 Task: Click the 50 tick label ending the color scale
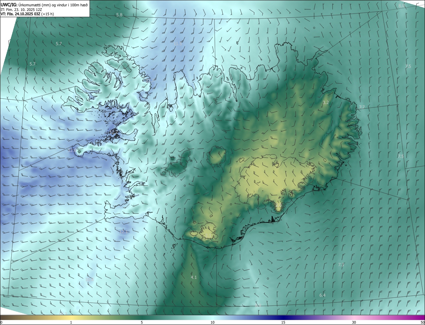pyautogui.click(x=422, y=322)
